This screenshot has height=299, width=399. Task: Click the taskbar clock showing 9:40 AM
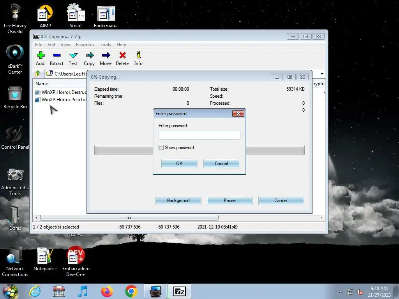click(x=379, y=292)
